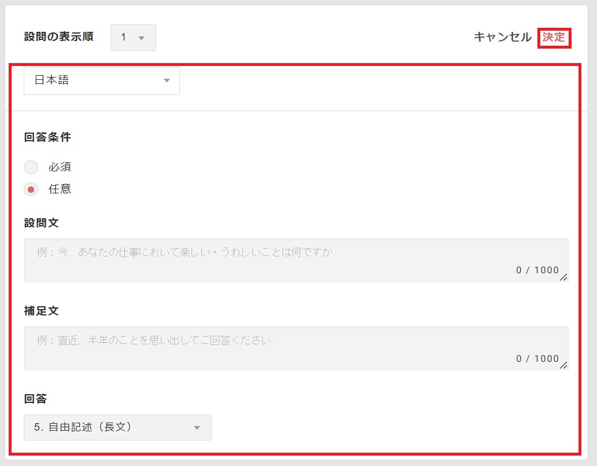This screenshot has height=466, width=597.
Task: Click the arrow icon beside display order 1
Action: (141, 38)
